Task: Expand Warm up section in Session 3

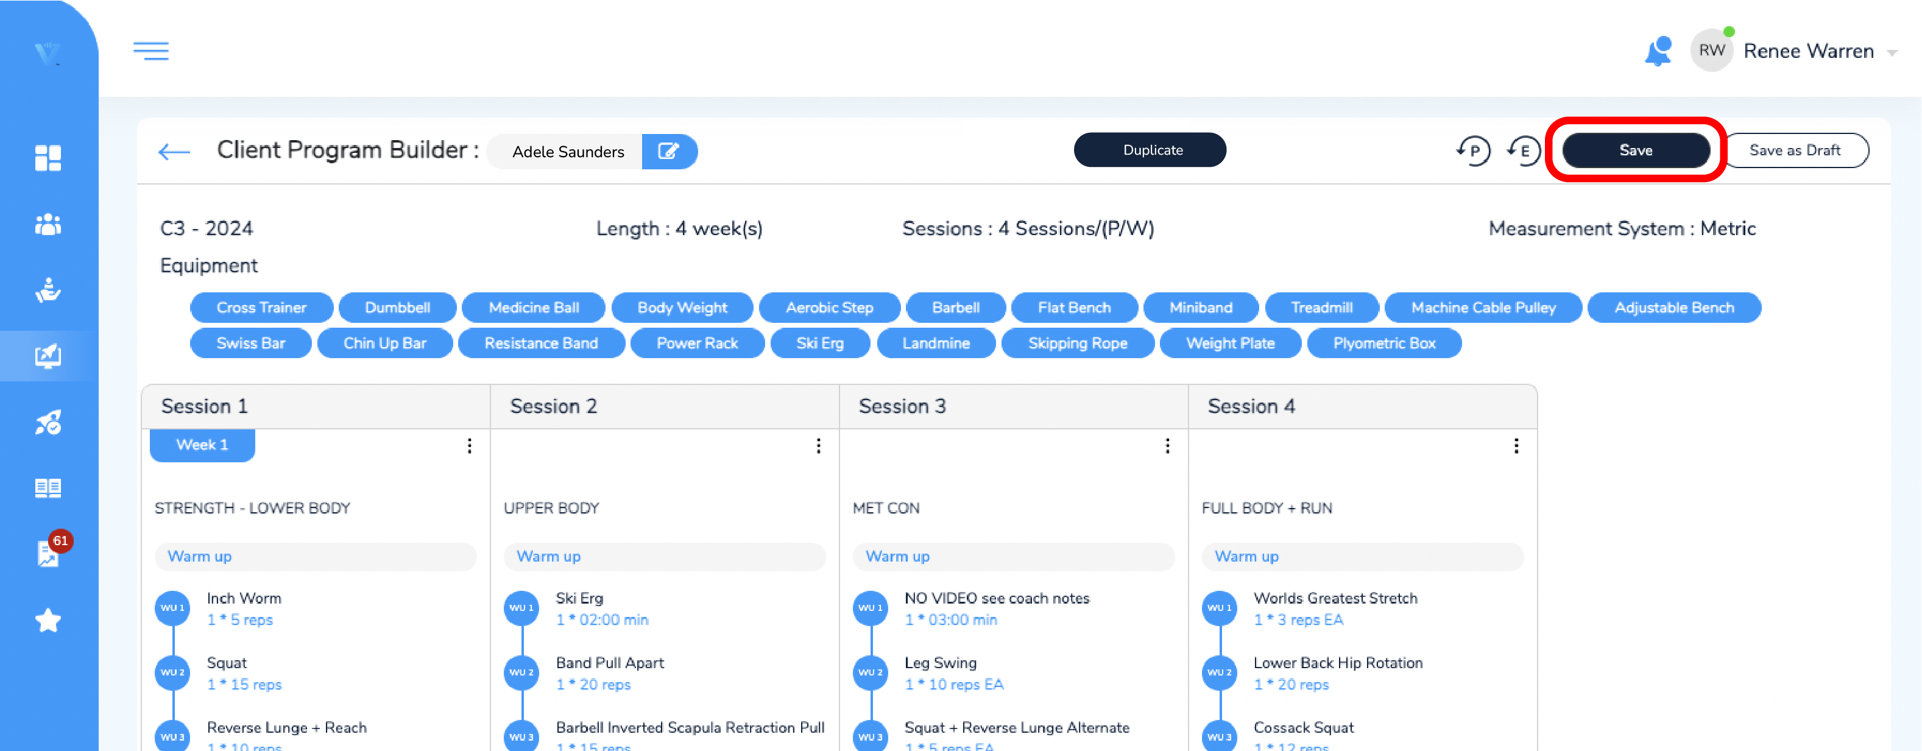Action: (1014, 556)
